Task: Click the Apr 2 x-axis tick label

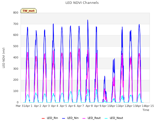Action: (38, 106)
